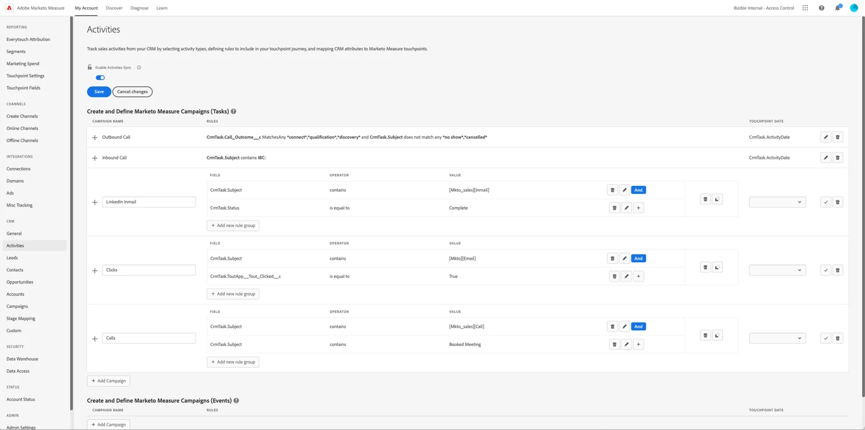Expand the Calls campaign plus icon
Image resolution: width=865 pixels, height=430 pixels.
click(x=95, y=339)
